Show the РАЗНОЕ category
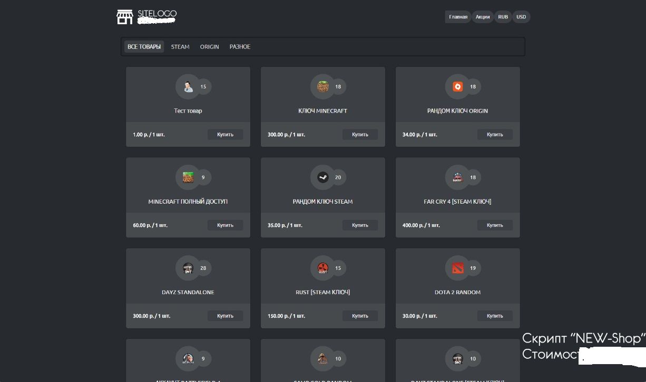Viewport: 646px width, 382px height. coord(240,47)
